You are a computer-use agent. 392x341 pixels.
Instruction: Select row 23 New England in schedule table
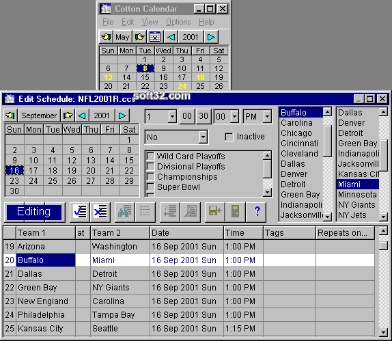(188, 301)
